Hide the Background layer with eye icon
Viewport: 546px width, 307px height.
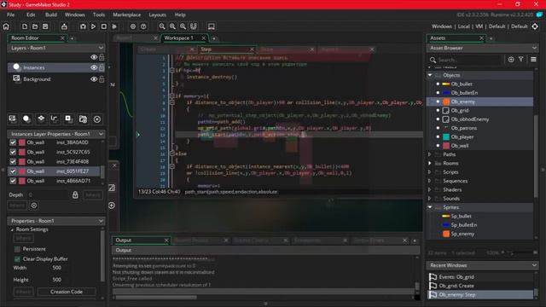pyautogui.click(x=94, y=79)
